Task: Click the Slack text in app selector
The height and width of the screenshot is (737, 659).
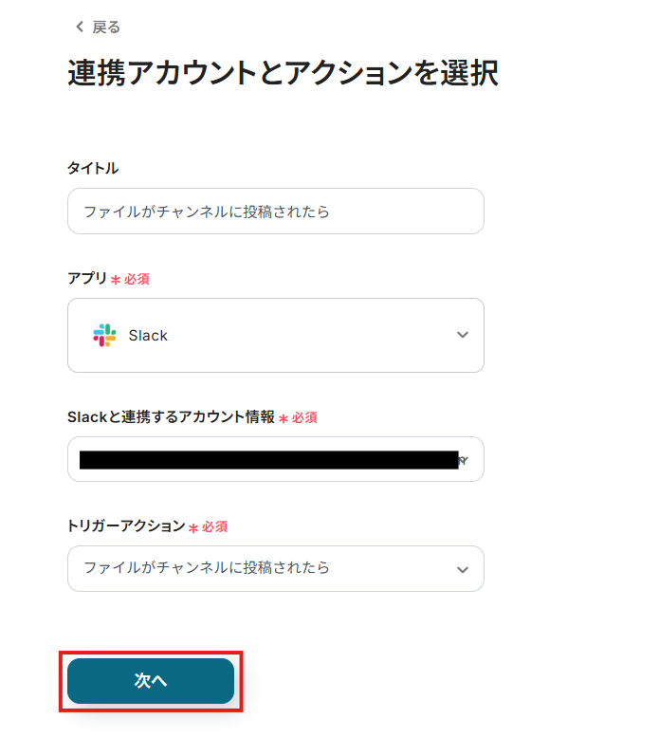Action: click(x=148, y=335)
